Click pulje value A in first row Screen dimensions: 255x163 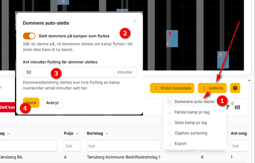[65, 157]
